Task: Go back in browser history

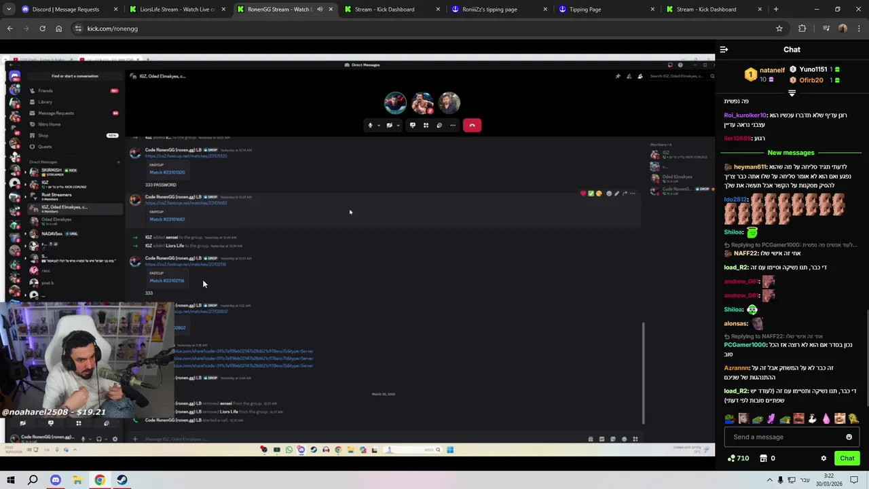Action: (10, 29)
